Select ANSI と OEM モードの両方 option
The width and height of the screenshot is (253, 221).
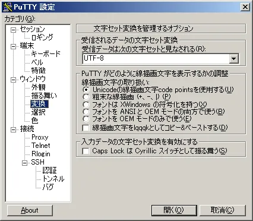tap(86, 112)
